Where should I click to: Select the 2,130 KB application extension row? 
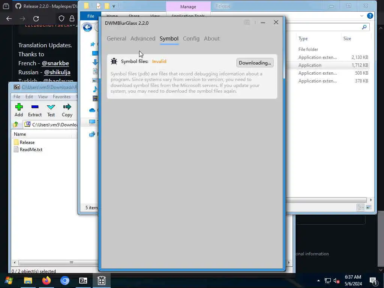333,57
